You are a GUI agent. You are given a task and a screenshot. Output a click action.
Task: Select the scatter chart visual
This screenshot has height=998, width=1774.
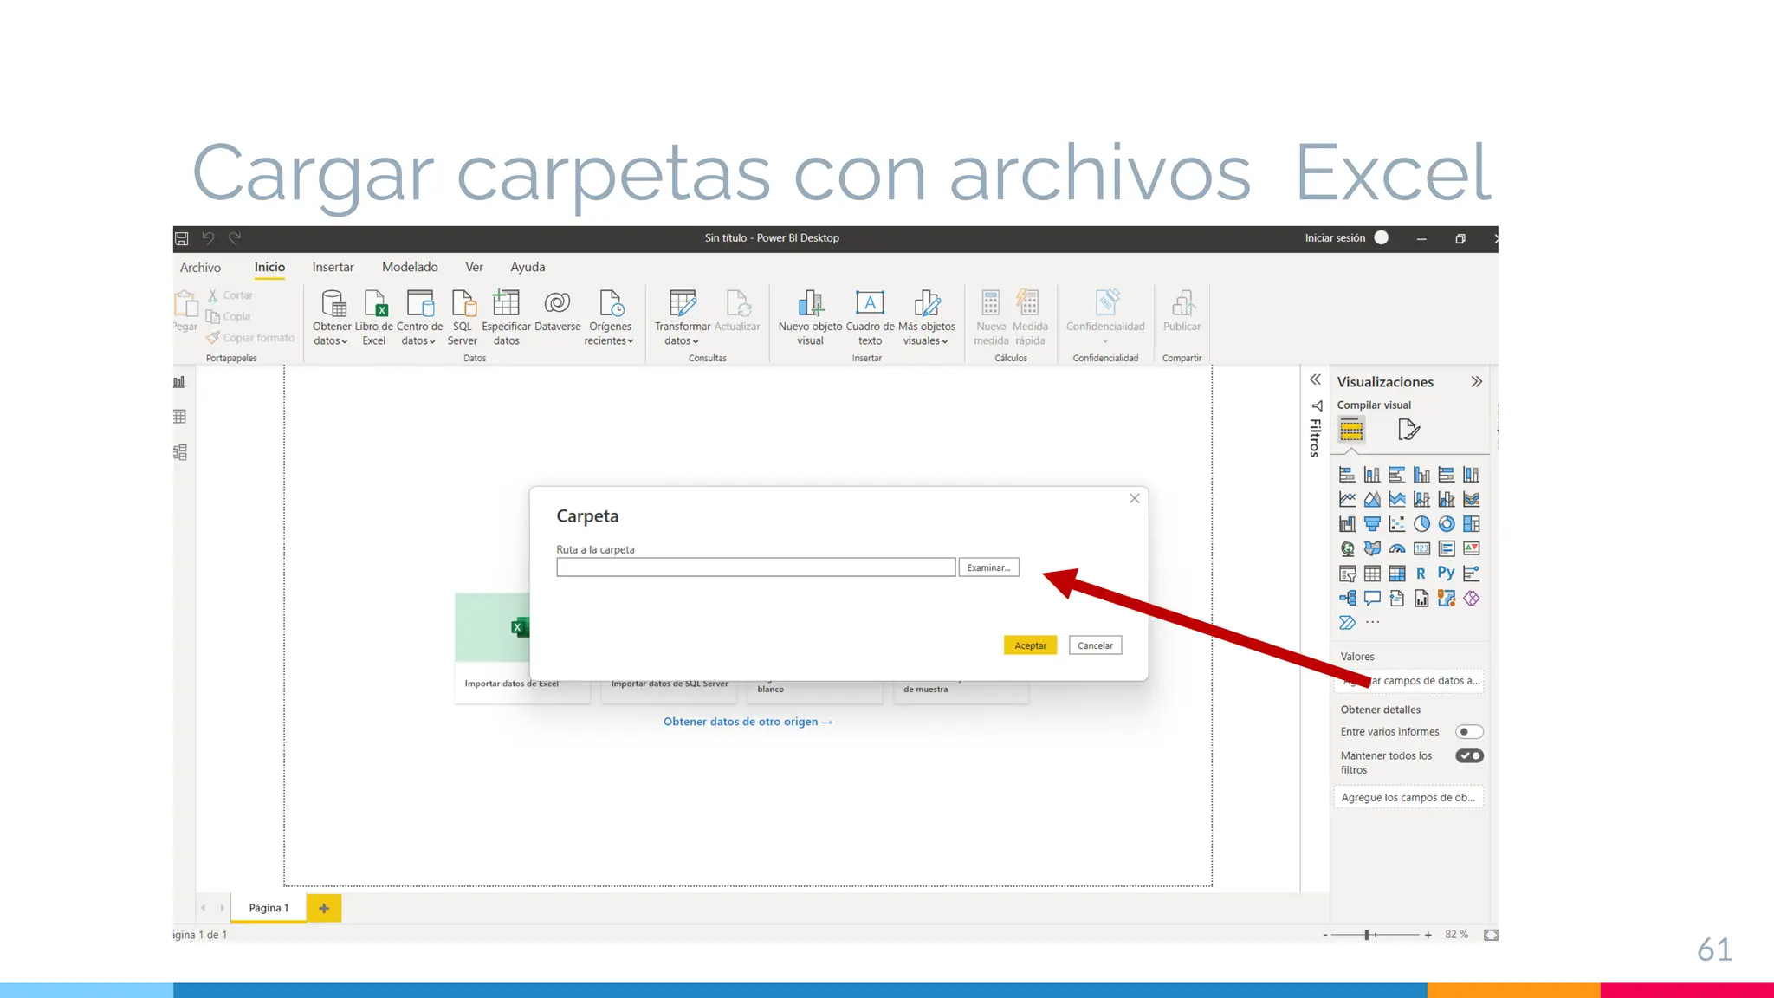coord(1396,524)
